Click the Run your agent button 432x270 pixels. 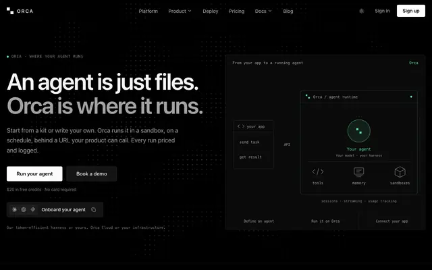click(34, 173)
